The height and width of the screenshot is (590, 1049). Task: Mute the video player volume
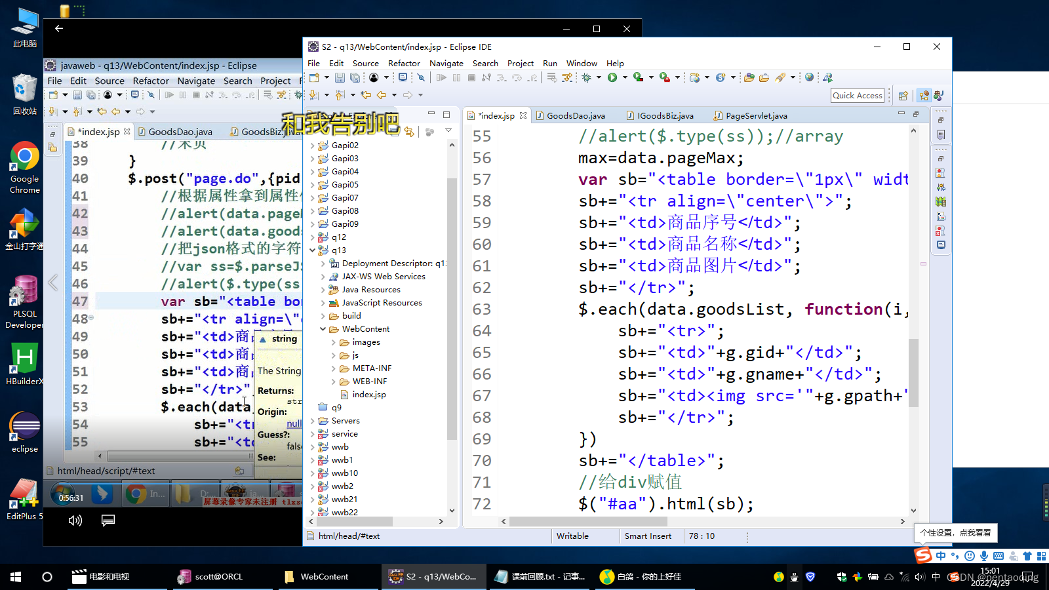coord(75,521)
